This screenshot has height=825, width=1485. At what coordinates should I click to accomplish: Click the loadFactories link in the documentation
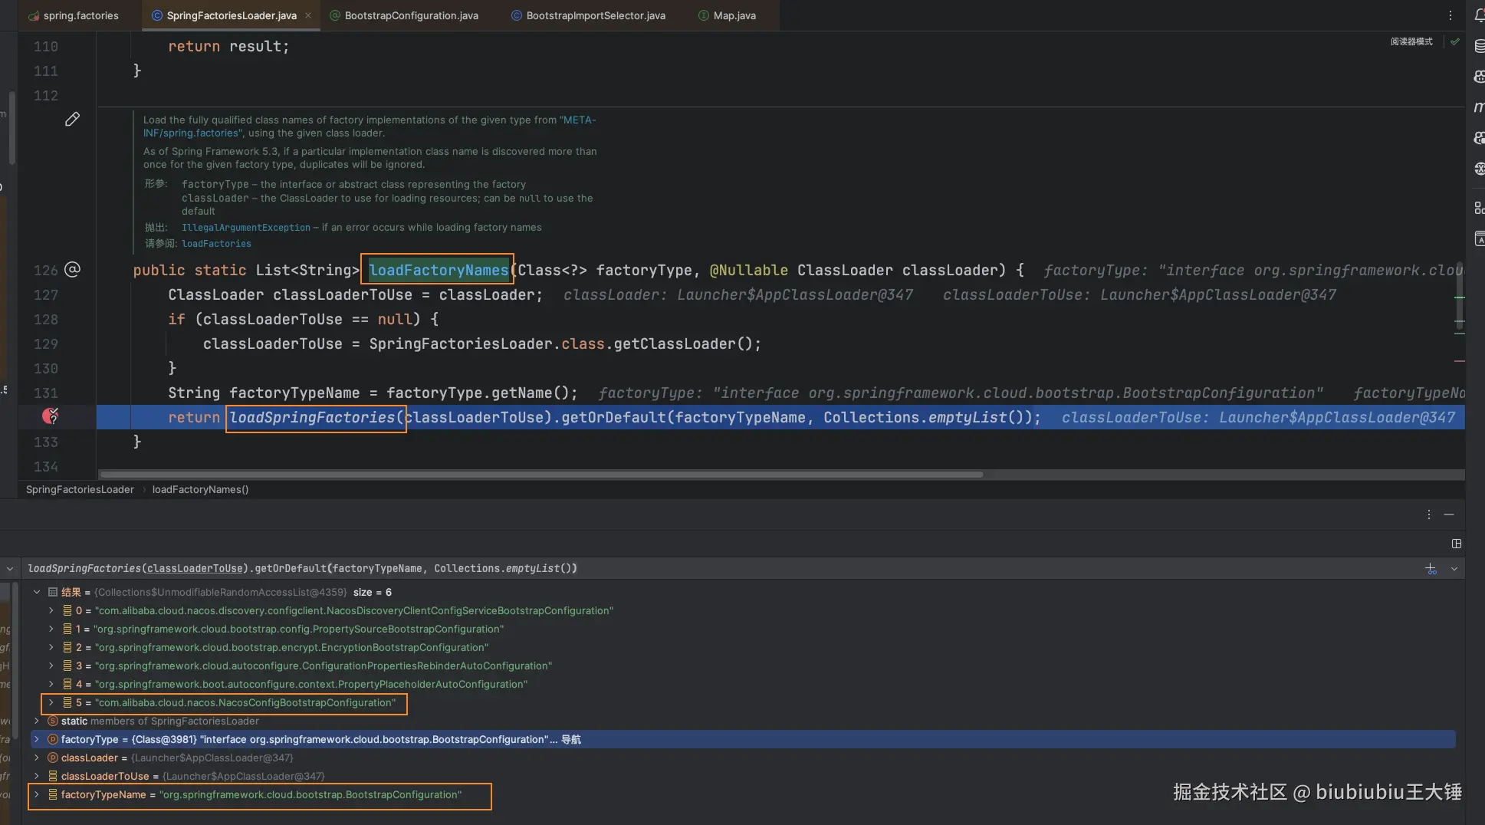click(216, 244)
